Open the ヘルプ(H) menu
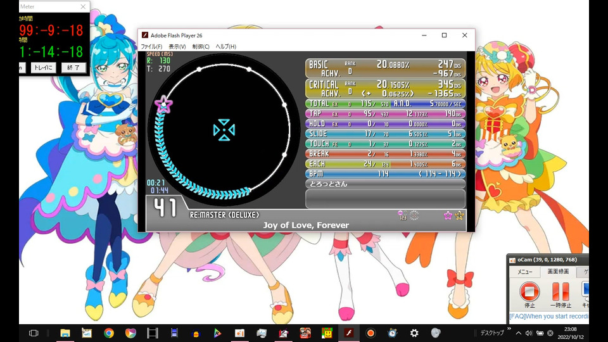The image size is (608, 342). (x=225, y=46)
